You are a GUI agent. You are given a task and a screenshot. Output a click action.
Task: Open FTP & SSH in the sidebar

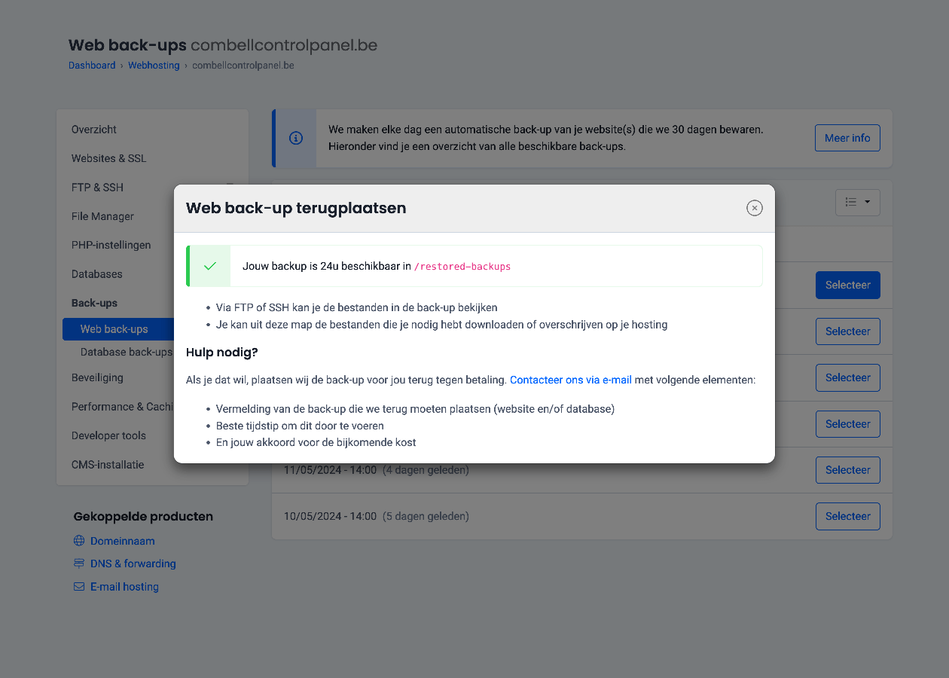[x=97, y=188]
